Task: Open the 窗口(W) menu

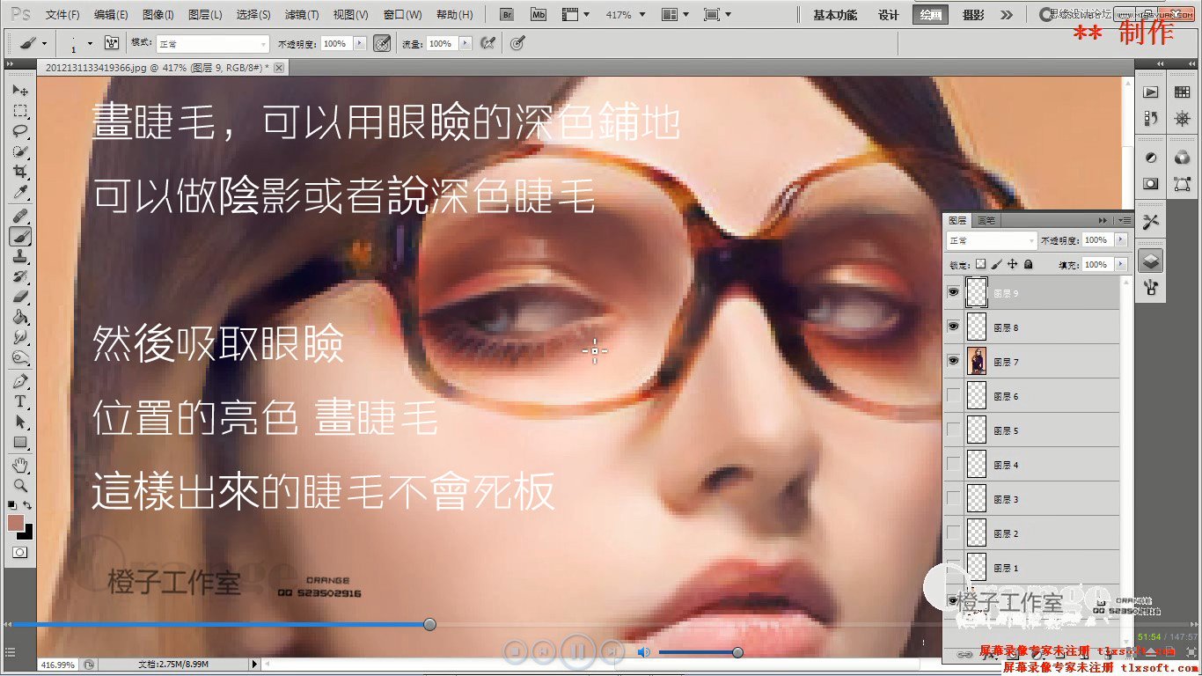Action: click(x=403, y=15)
